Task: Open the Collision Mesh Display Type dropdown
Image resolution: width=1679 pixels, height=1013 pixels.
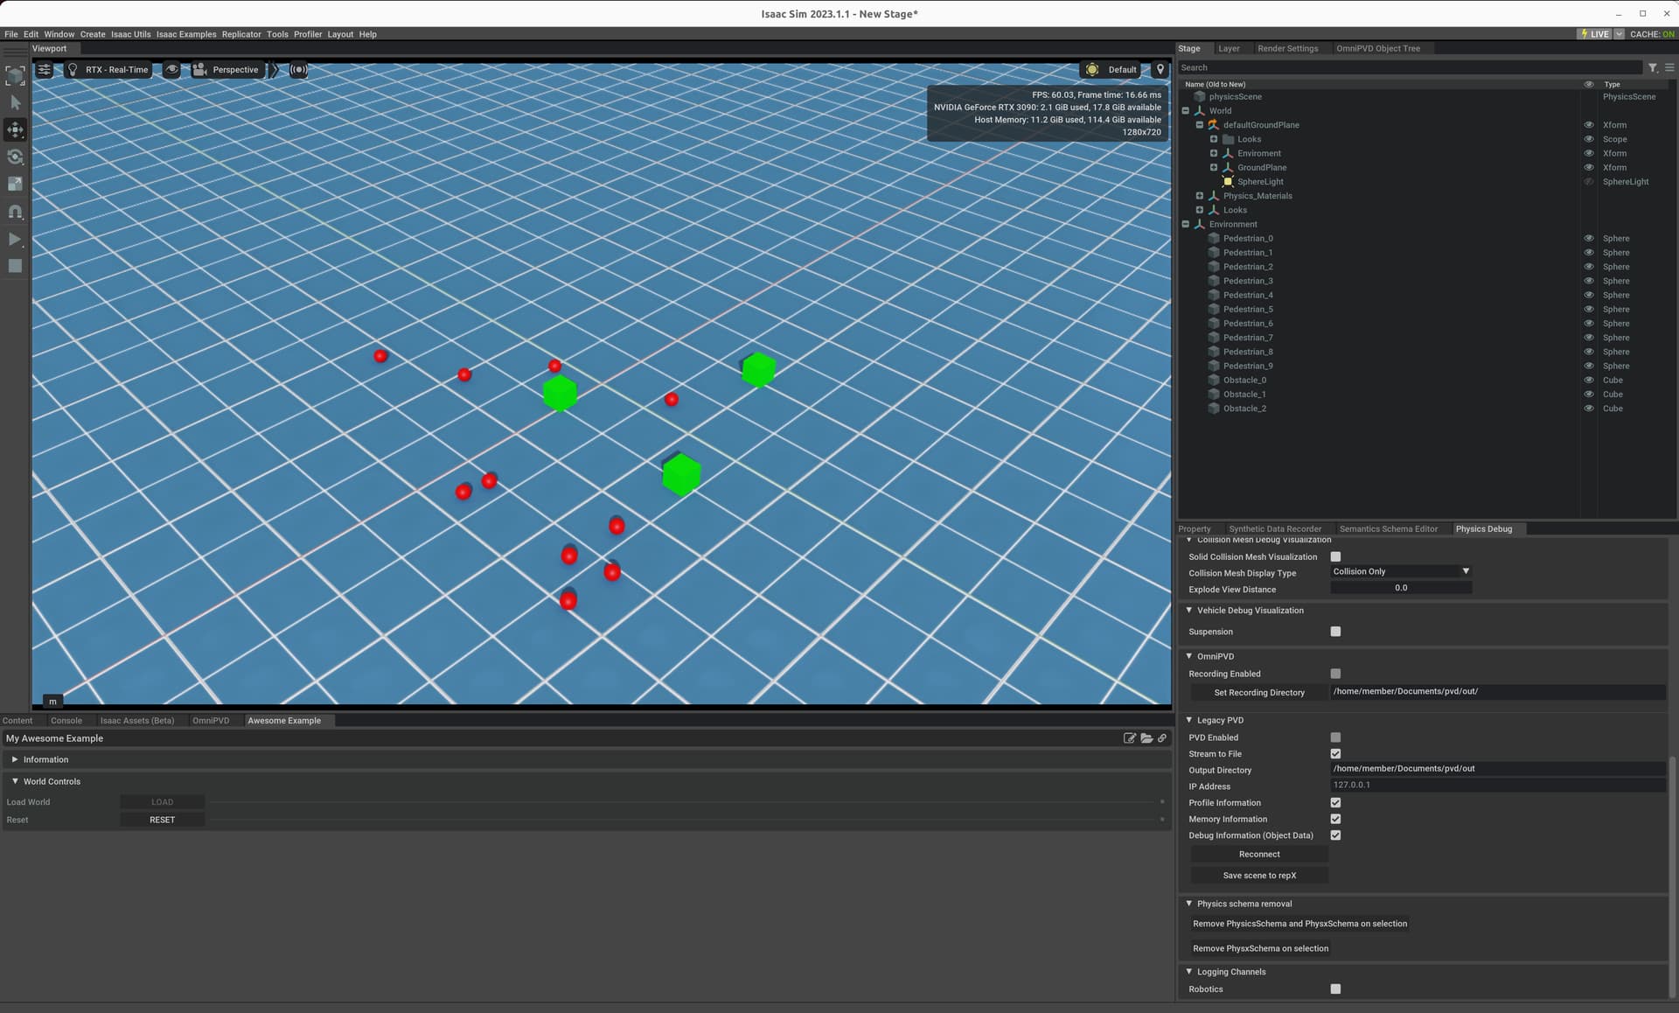Action: 1399,571
